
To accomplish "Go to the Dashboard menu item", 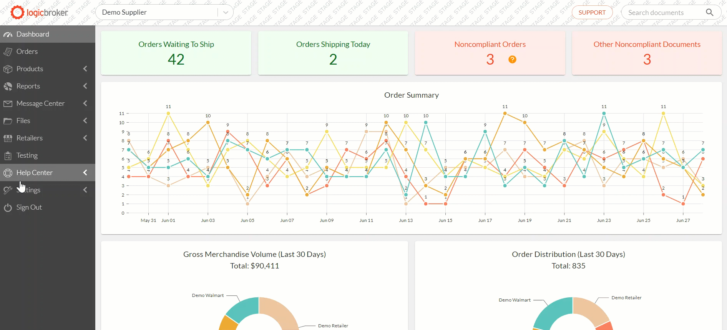I will click(33, 34).
